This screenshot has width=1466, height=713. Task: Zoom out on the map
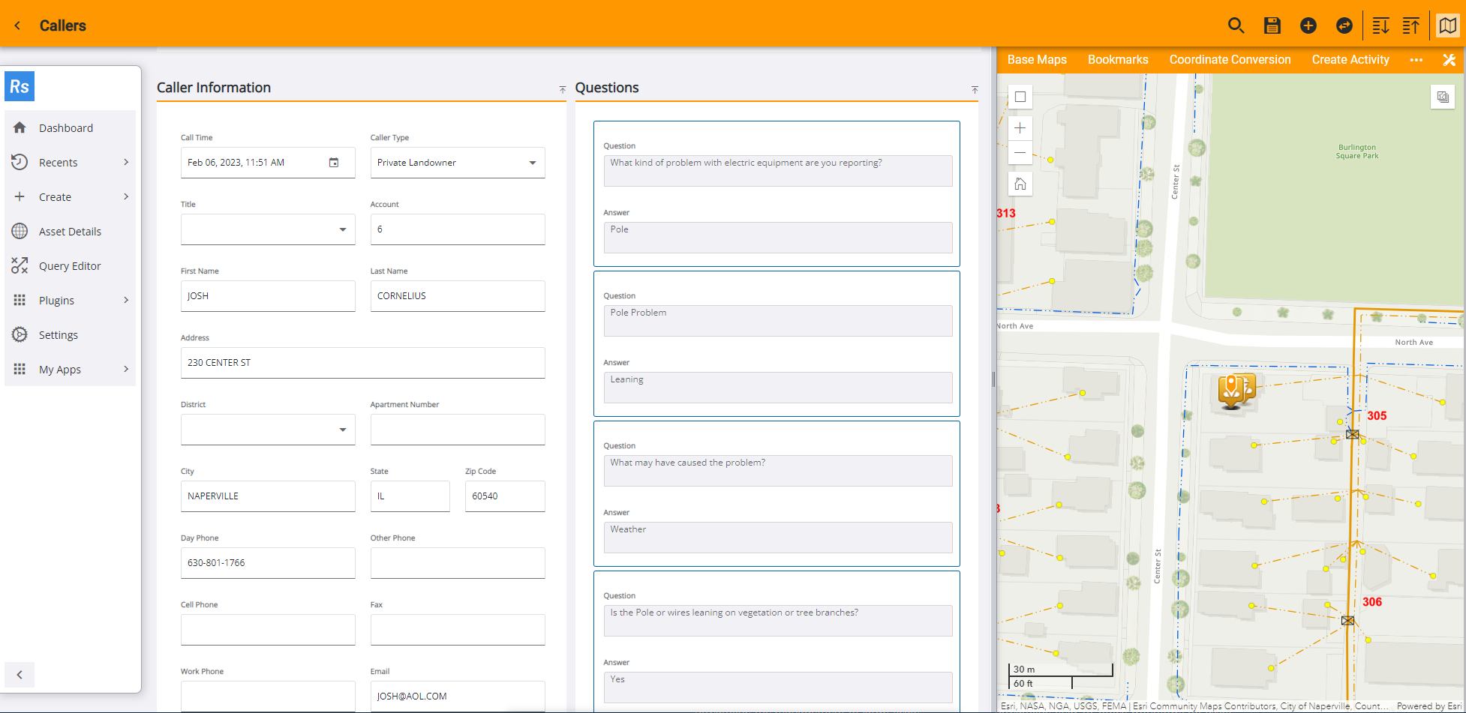pyautogui.click(x=1020, y=153)
